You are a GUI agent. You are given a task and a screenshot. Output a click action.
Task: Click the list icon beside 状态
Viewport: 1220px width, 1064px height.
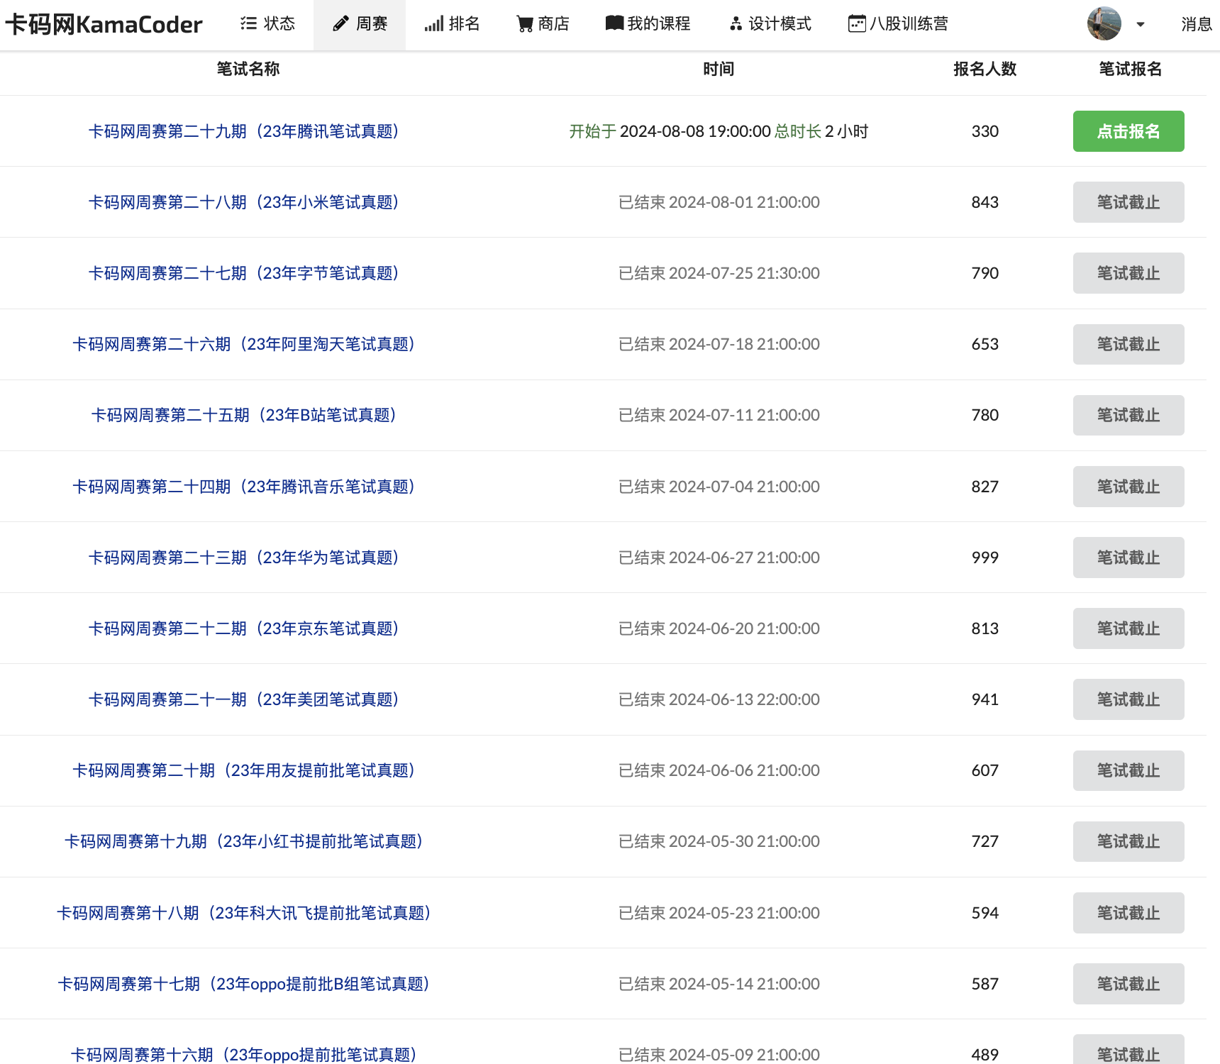coord(248,23)
